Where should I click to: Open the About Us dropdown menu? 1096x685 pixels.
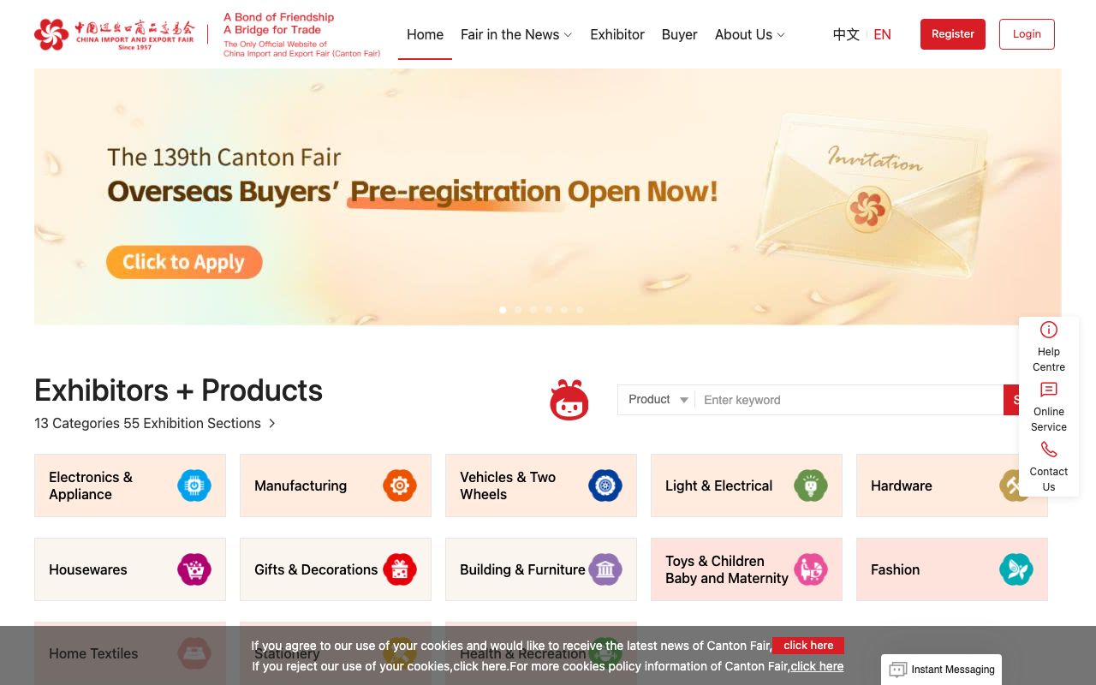click(x=749, y=35)
